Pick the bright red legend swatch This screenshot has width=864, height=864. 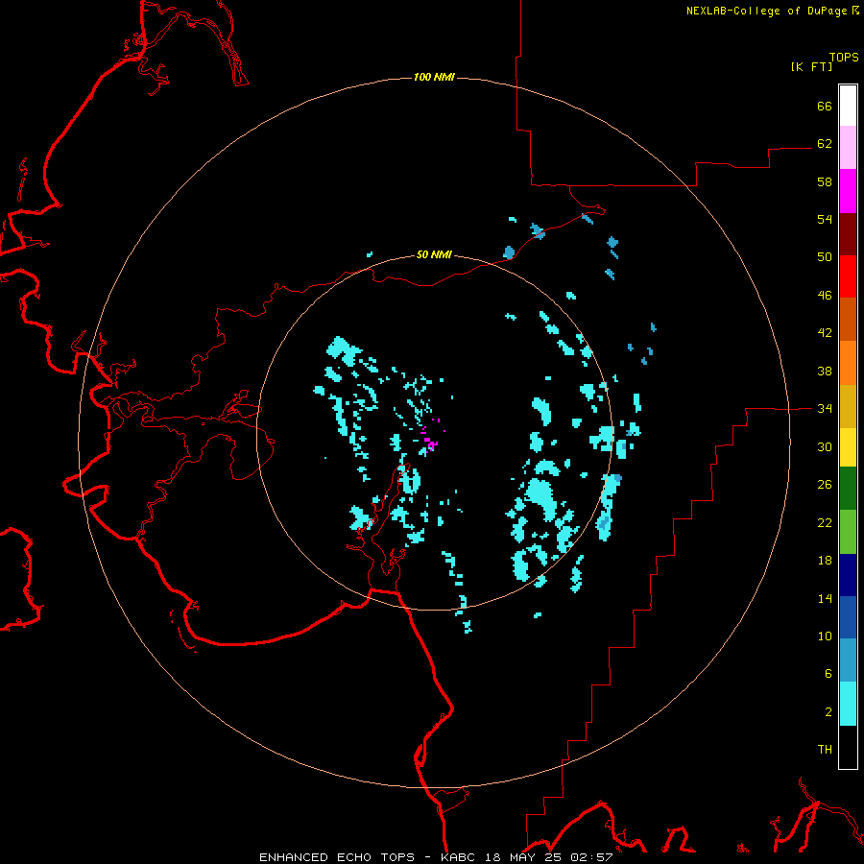click(848, 276)
